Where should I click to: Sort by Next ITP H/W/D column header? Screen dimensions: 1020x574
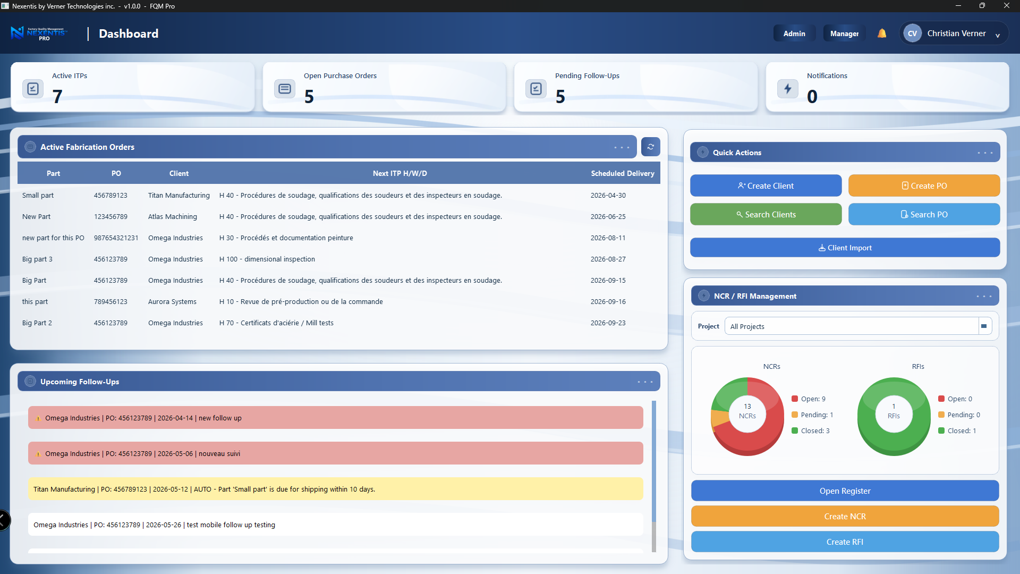pyautogui.click(x=399, y=173)
